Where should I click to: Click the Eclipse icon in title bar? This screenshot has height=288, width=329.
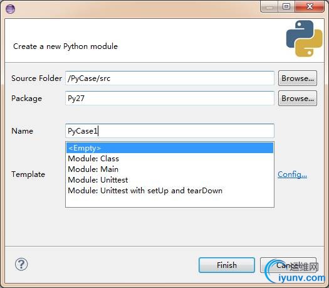point(10,9)
